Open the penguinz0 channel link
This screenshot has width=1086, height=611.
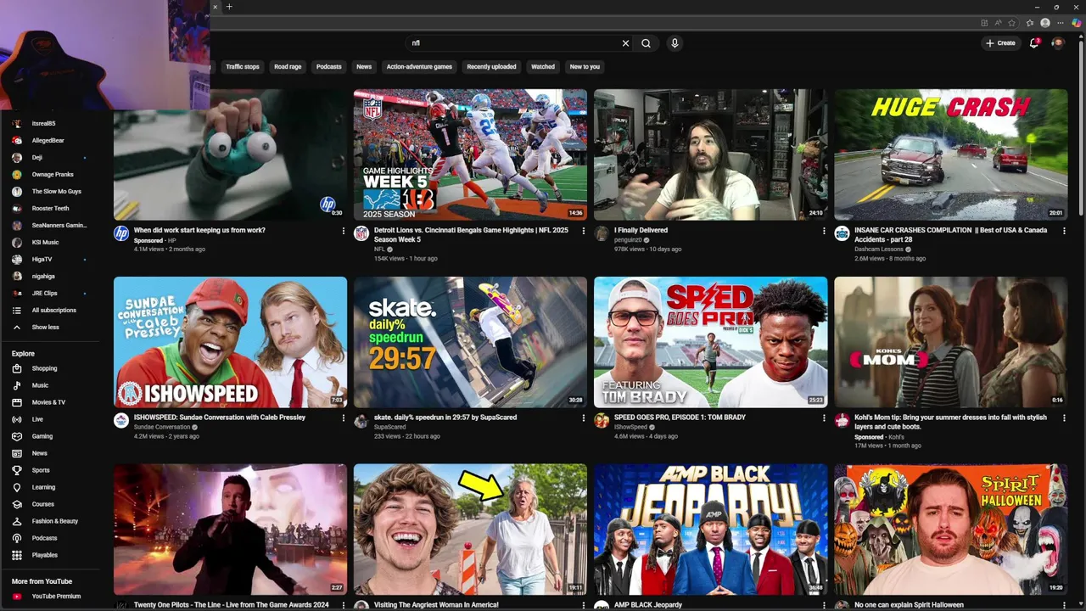[629, 240]
